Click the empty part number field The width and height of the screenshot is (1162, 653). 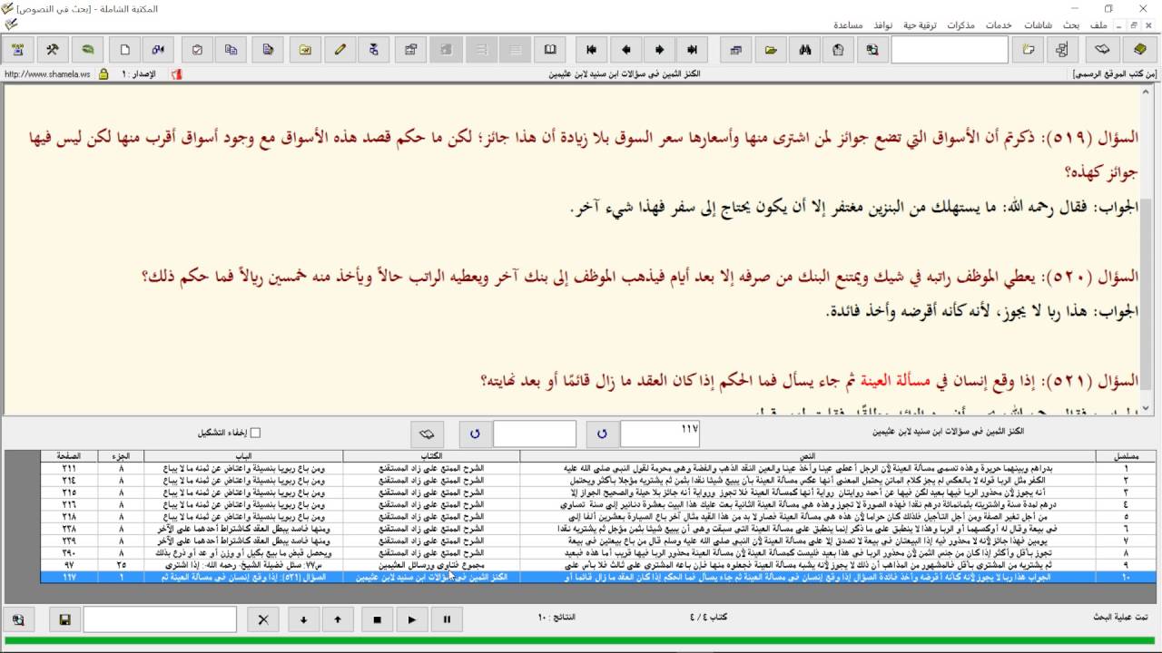[x=535, y=434]
